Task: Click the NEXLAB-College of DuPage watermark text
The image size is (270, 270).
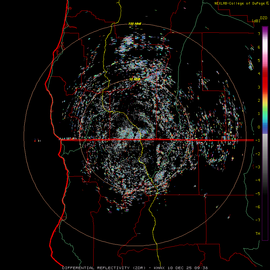Action: 240,3
